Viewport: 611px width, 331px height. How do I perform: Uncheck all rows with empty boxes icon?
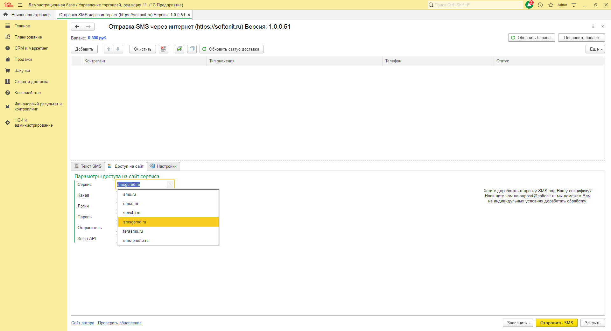pos(192,49)
